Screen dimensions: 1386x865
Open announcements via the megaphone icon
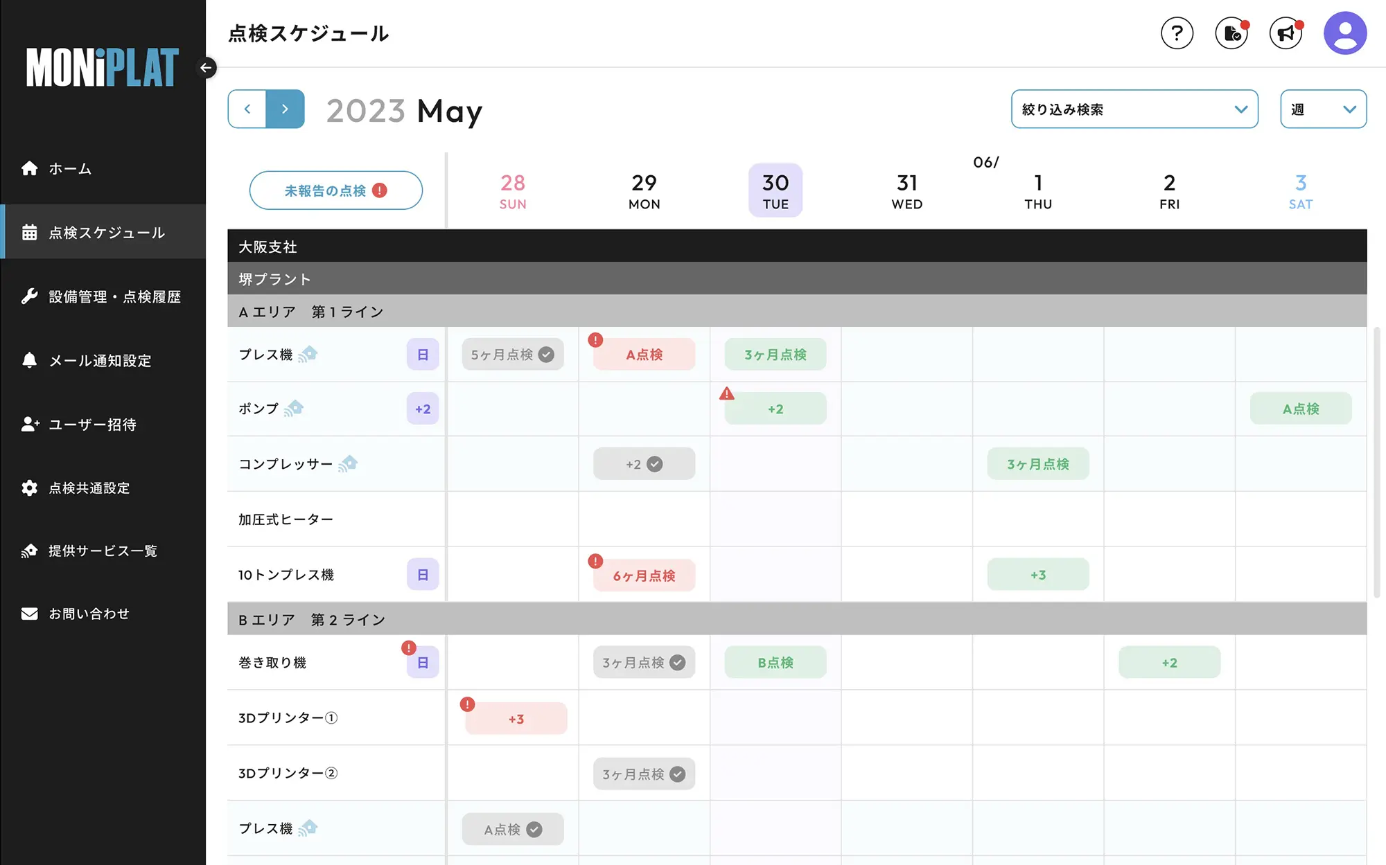[x=1286, y=33]
